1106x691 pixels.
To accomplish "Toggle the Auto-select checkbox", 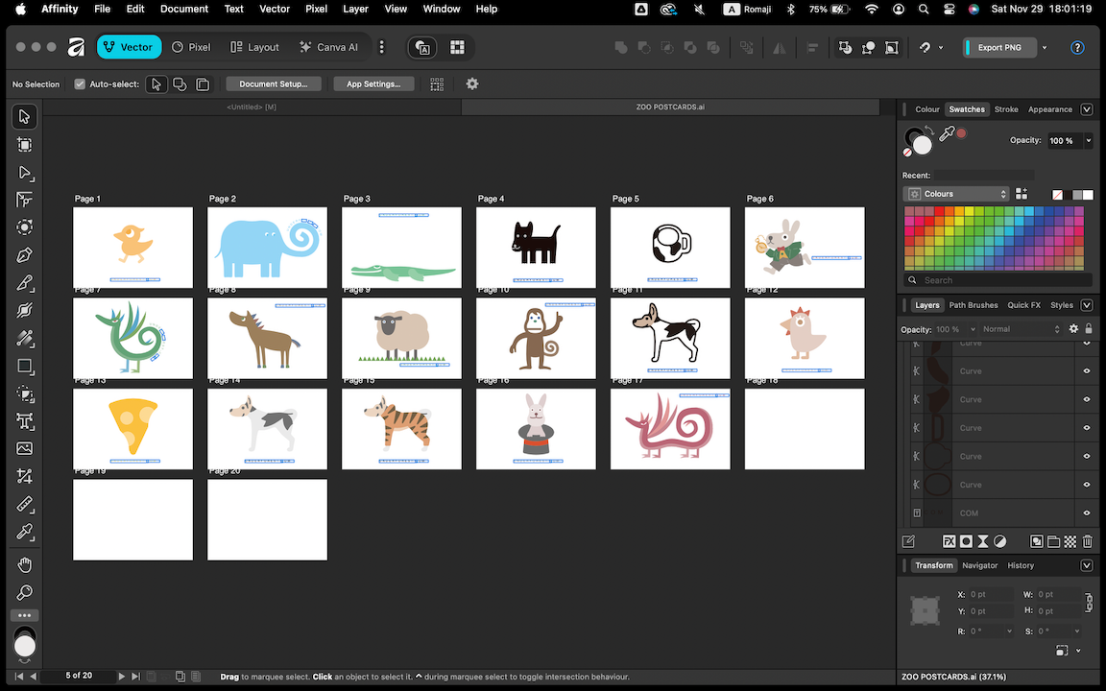I will click(80, 84).
